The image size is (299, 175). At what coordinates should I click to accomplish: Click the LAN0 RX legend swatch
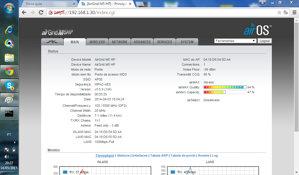[173, 172]
